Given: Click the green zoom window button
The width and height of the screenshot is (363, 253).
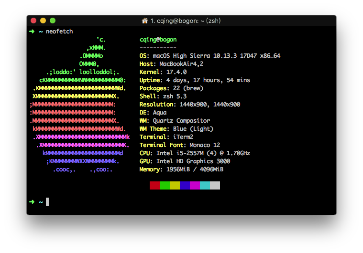Looking at the screenshot, I should (x=53, y=21).
